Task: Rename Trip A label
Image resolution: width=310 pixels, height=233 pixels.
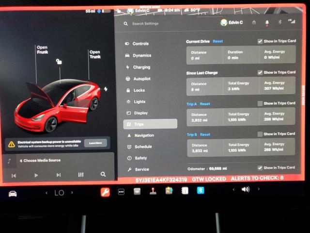Action: click(x=192, y=104)
